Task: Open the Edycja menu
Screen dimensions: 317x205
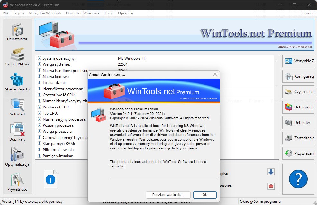Action: [x=19, y=13]
